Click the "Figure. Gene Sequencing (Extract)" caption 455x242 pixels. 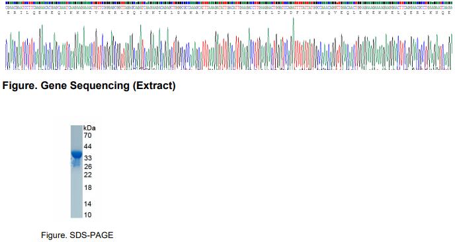(x=89, y=86)
